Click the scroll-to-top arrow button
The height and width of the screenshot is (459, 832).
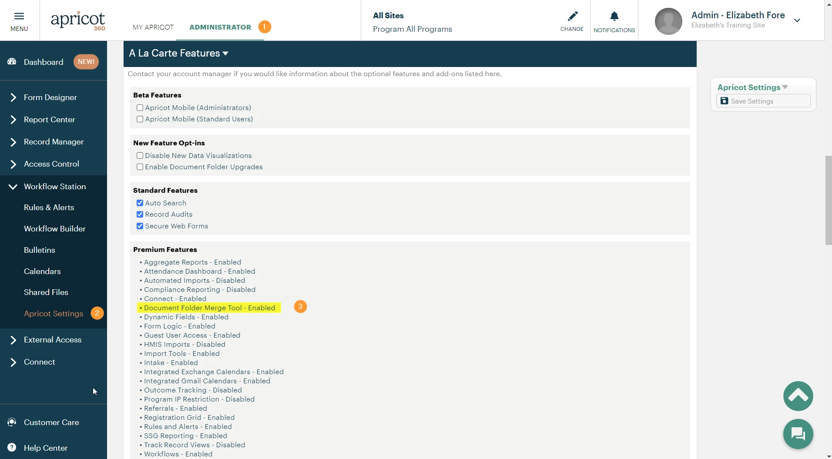[798, 396]
